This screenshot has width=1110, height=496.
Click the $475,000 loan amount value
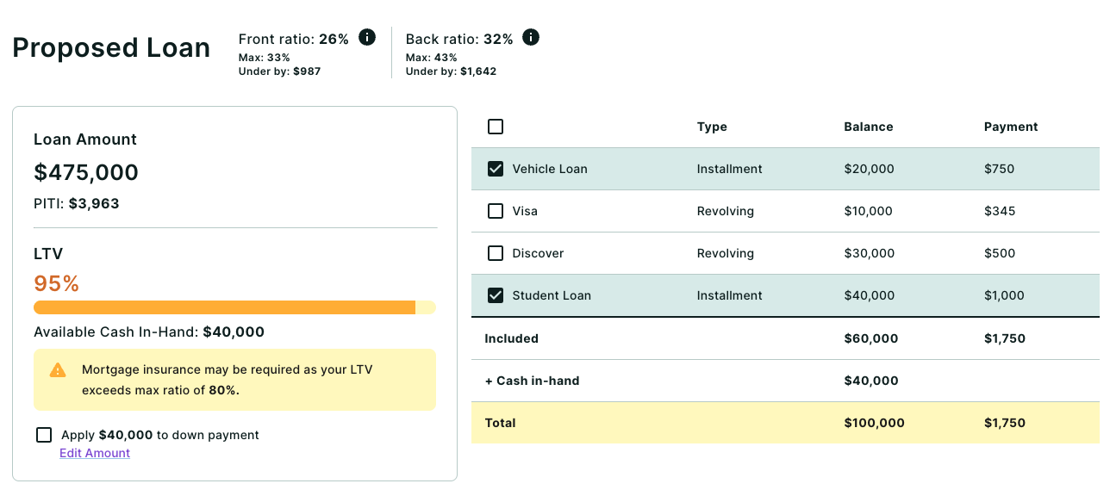pos(86,172)
